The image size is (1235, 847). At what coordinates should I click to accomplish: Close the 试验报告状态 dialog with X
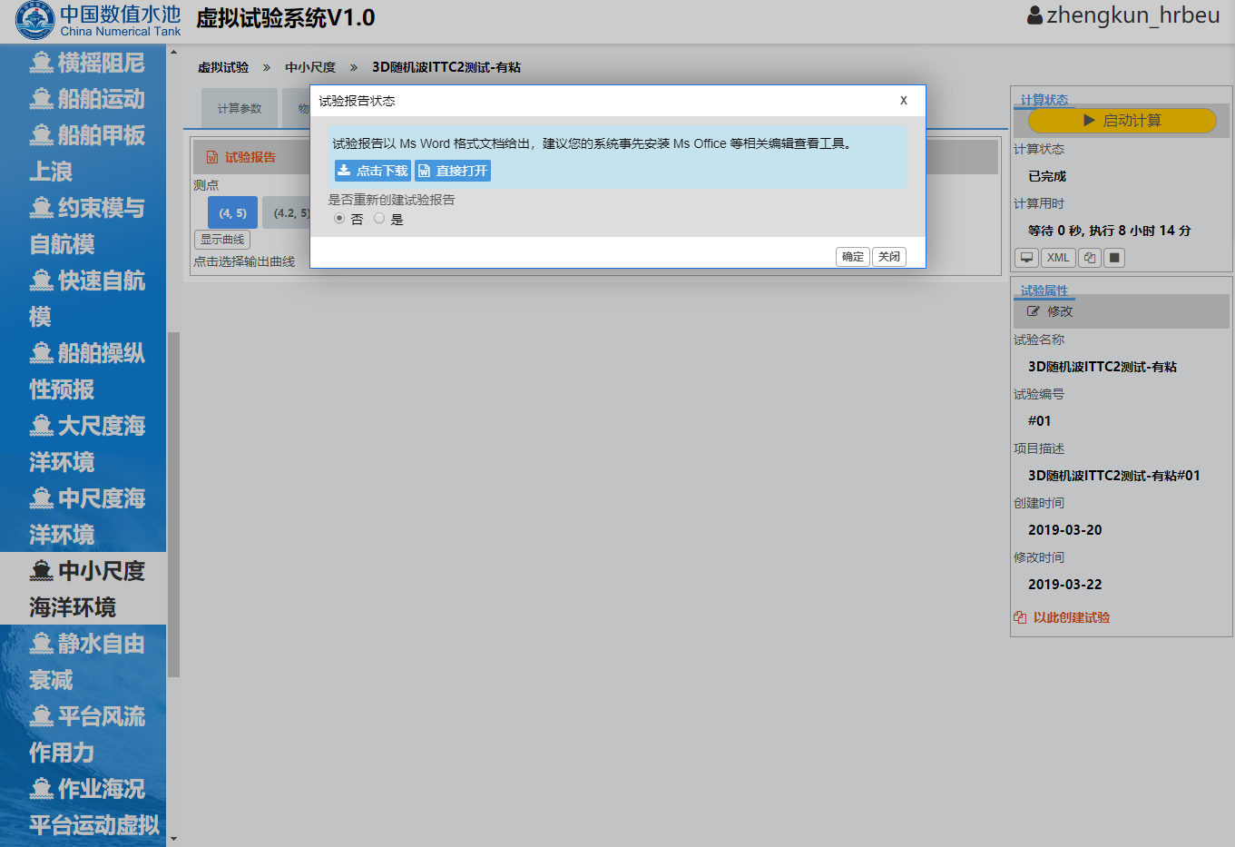tap(903, 101)
